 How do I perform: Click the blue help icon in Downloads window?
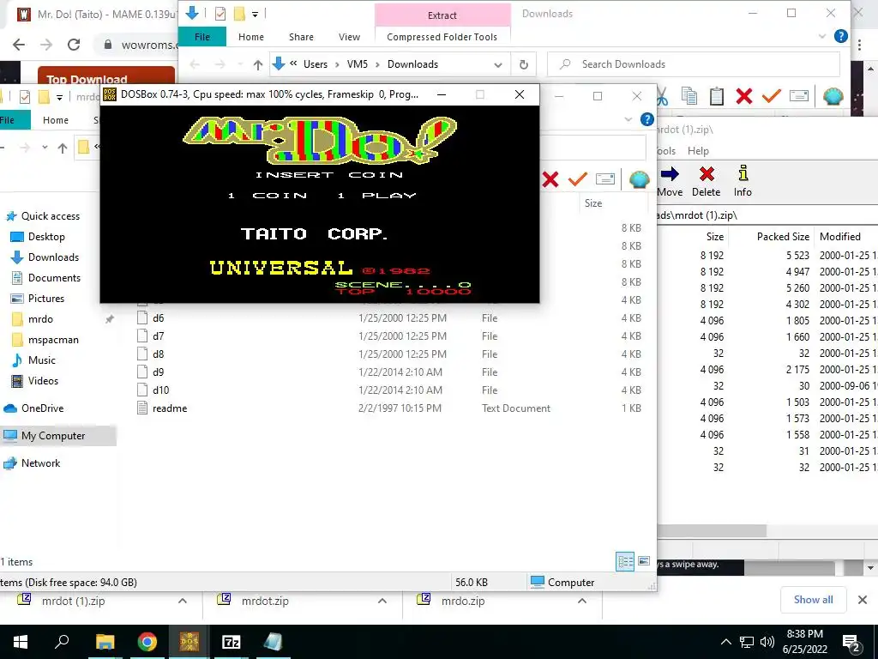coord(840,36)
